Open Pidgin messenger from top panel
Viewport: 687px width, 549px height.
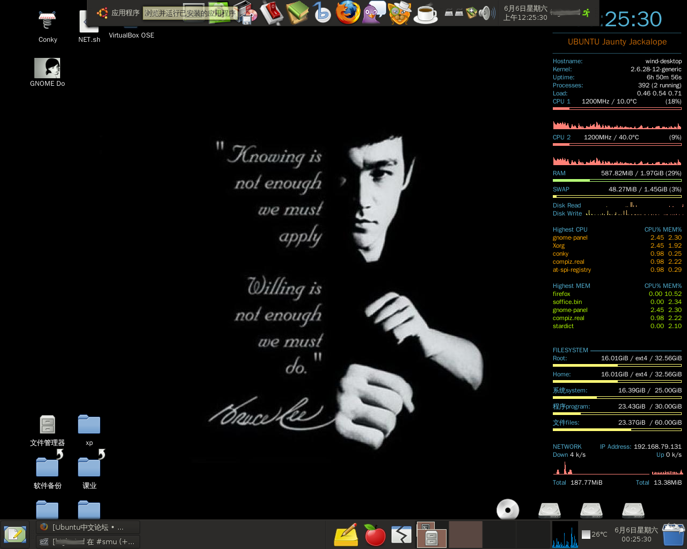pyautogui.click(x=374, y=12)
